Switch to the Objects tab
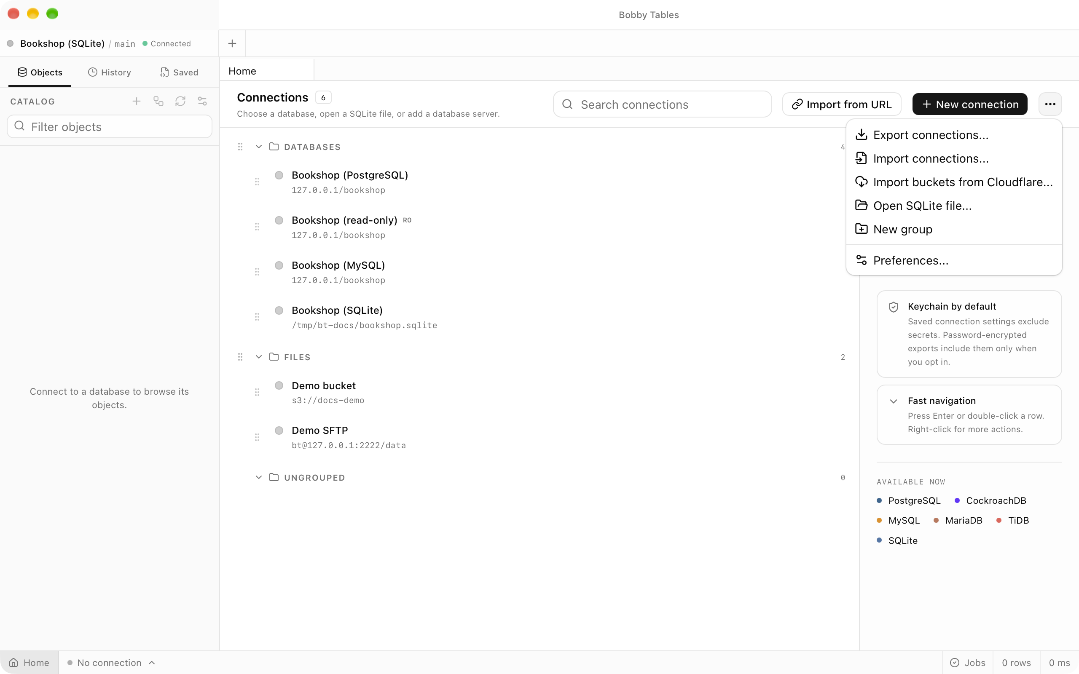 [40, 72]
